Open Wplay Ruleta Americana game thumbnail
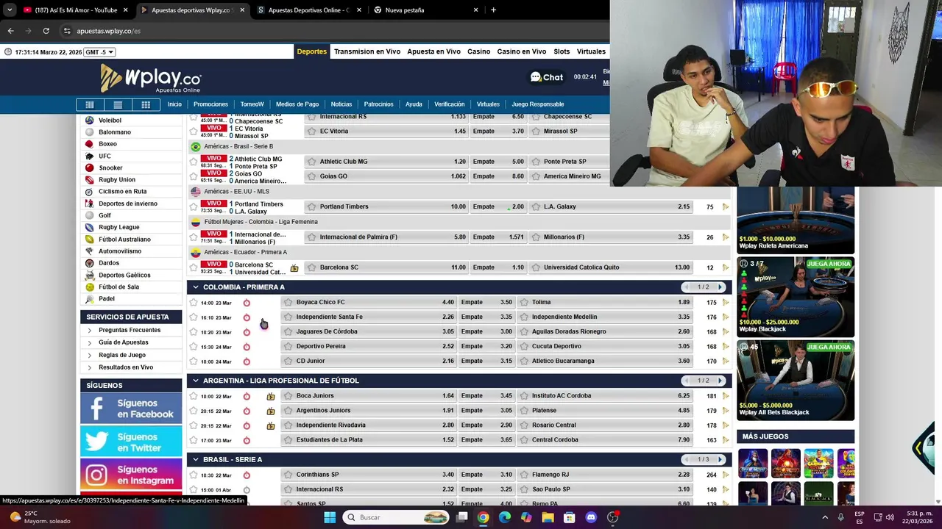This screenshot has height=529, width=942. point(796,220)
